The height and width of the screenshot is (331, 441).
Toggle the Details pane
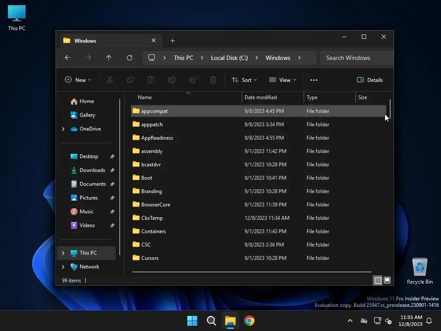370,80
